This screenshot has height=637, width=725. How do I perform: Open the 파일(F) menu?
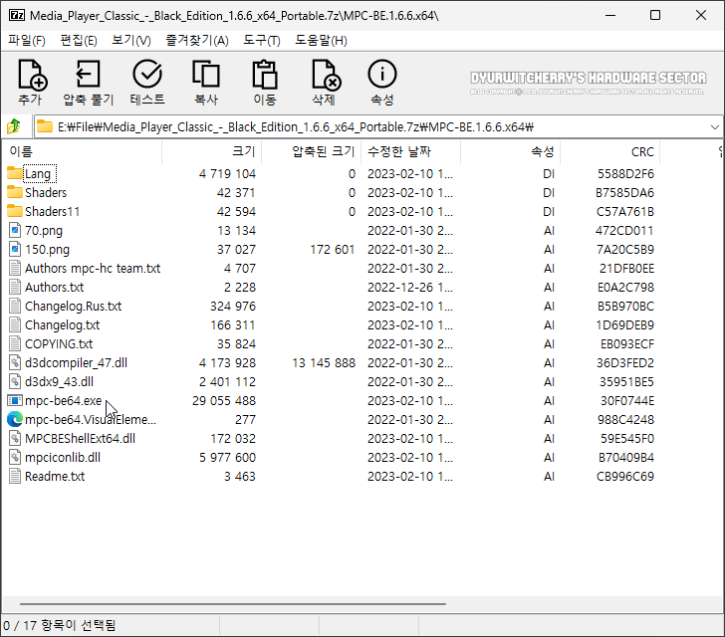click(x=27, y=41)
